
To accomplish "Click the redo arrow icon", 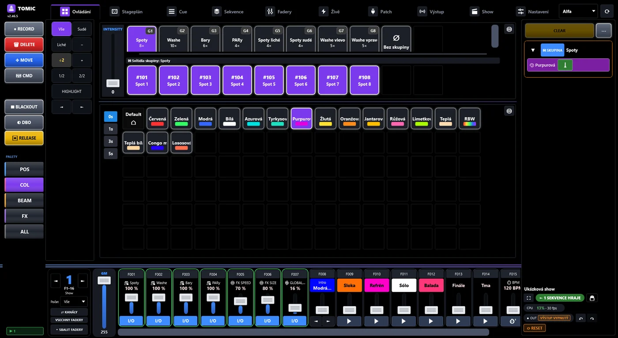I will click(x=592, y=318).
